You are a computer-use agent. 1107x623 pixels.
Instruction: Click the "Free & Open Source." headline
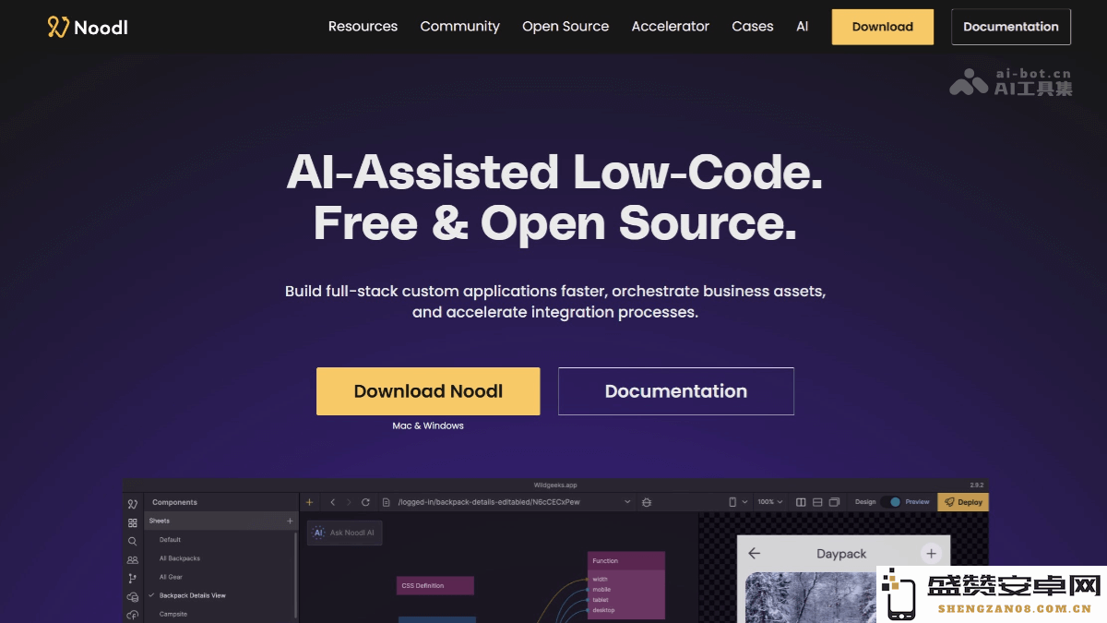point(554,222)
